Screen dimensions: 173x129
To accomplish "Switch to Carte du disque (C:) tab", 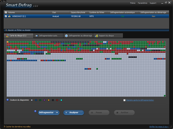I will (x=19, y=36).
